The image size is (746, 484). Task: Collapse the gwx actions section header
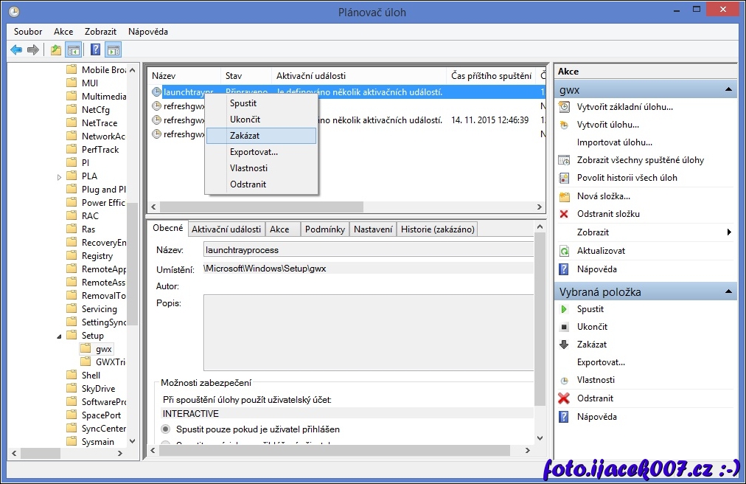point(728,89)
